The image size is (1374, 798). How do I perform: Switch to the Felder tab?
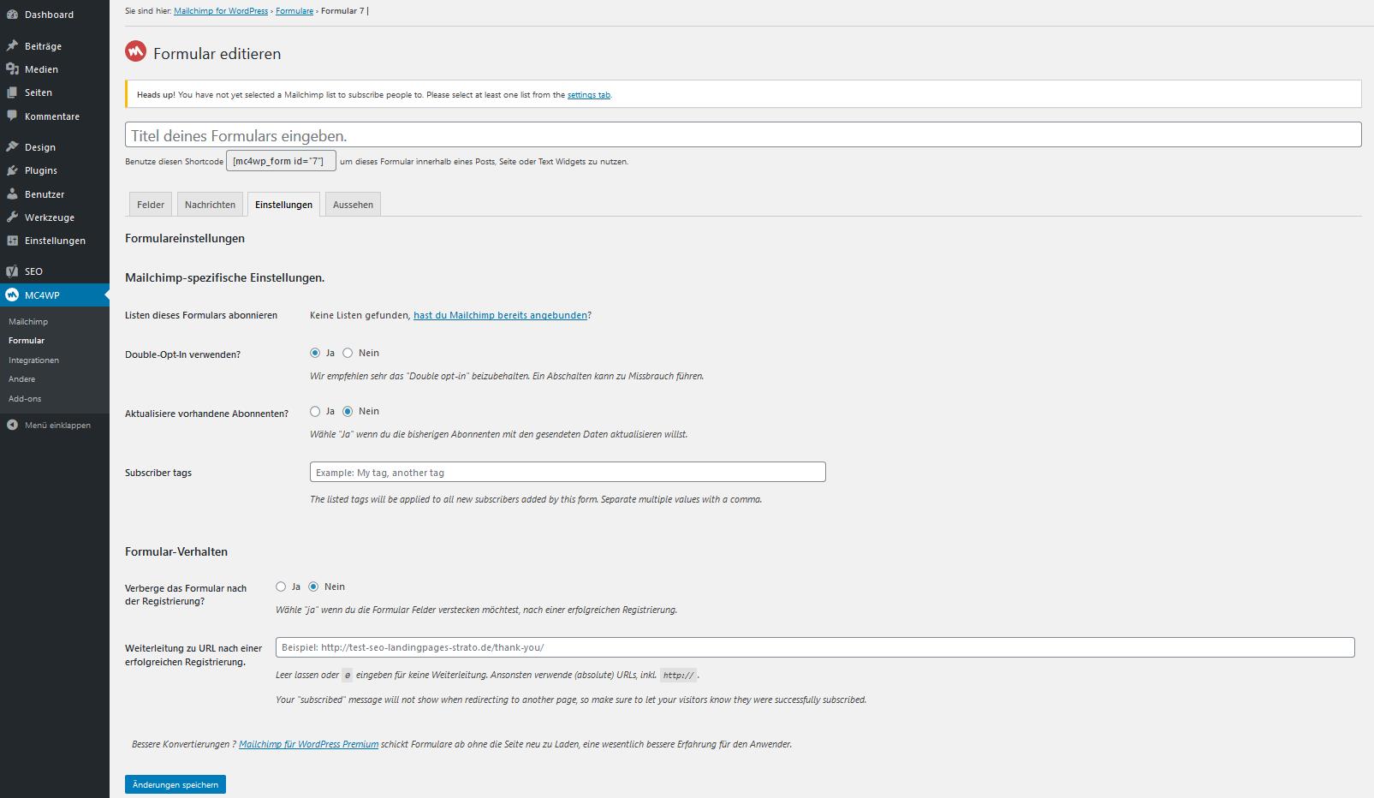coord(151,204)
